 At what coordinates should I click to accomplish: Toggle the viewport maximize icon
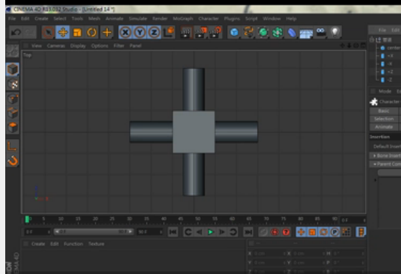363,46
